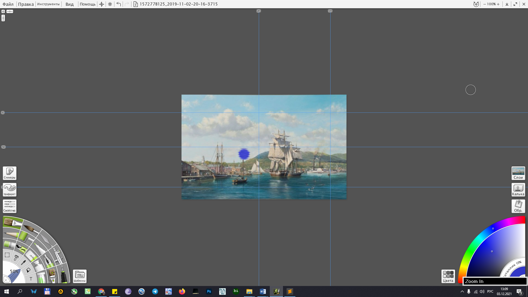Switch the РУС input language in tray

pyautogui.click(x=490, y=291)
